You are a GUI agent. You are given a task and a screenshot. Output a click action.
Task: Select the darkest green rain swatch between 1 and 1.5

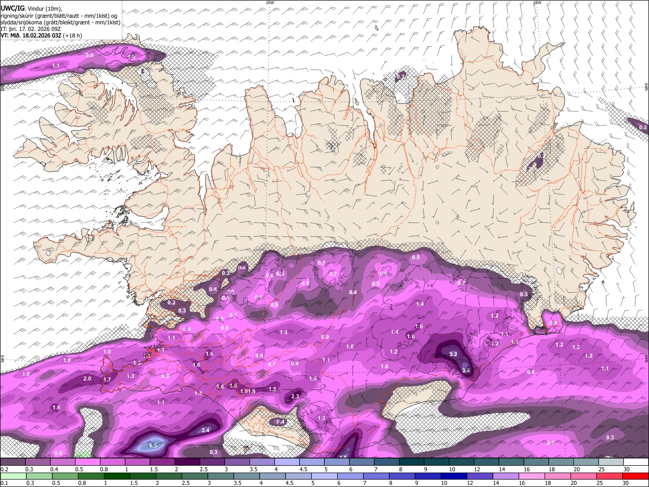point(117,476)
